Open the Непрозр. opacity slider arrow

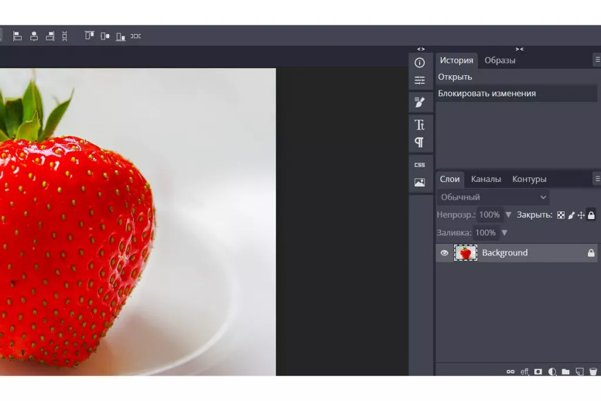[508, 215]
